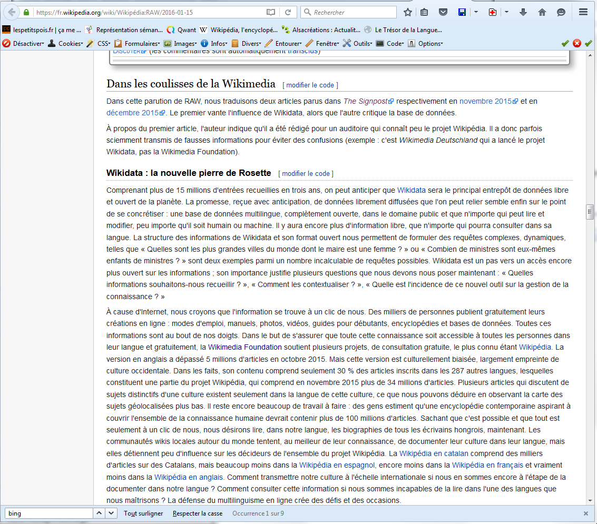
Task: Bookmark this page with the star icon
Action: coord(408,12)
